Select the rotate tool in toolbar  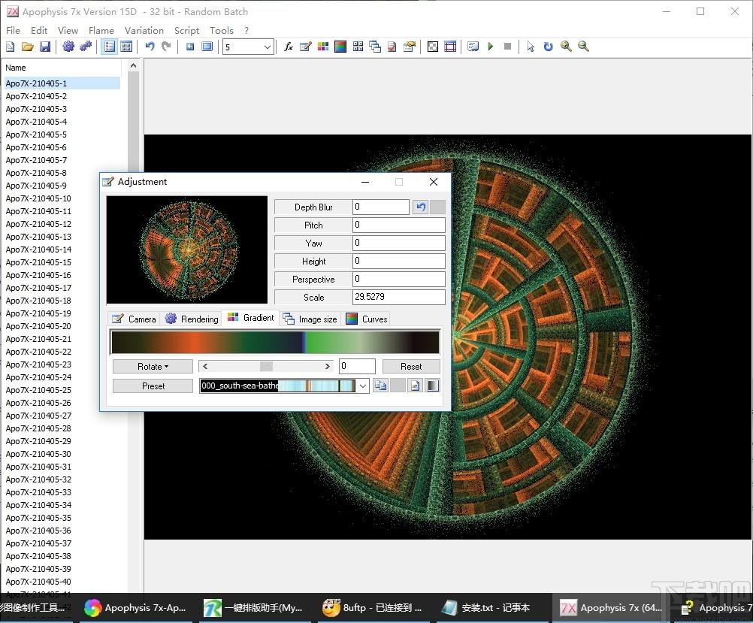(548, 47)
